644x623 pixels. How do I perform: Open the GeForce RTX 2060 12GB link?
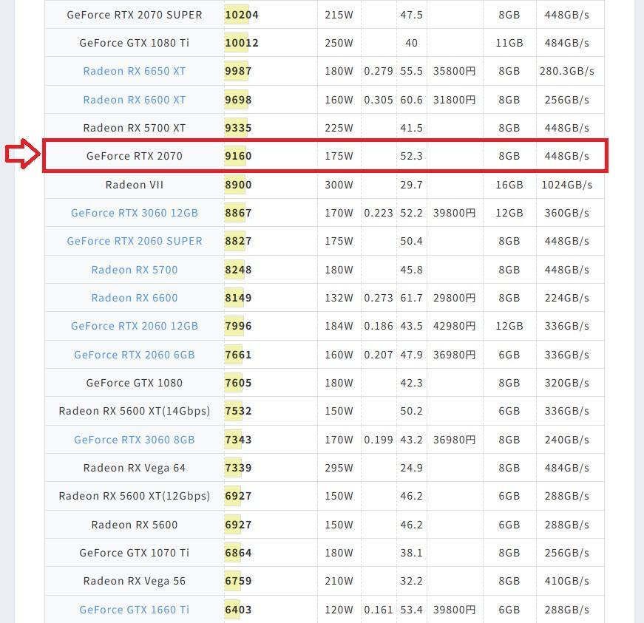pos(135,326)
